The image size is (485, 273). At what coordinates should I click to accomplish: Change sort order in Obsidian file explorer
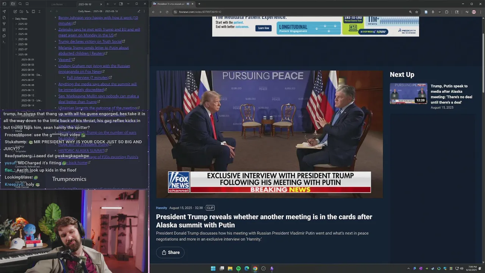(x=27, y=11)
